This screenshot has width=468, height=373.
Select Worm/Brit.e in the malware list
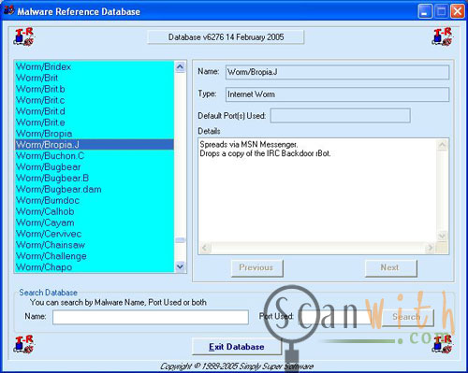click(x=95, y=122)
